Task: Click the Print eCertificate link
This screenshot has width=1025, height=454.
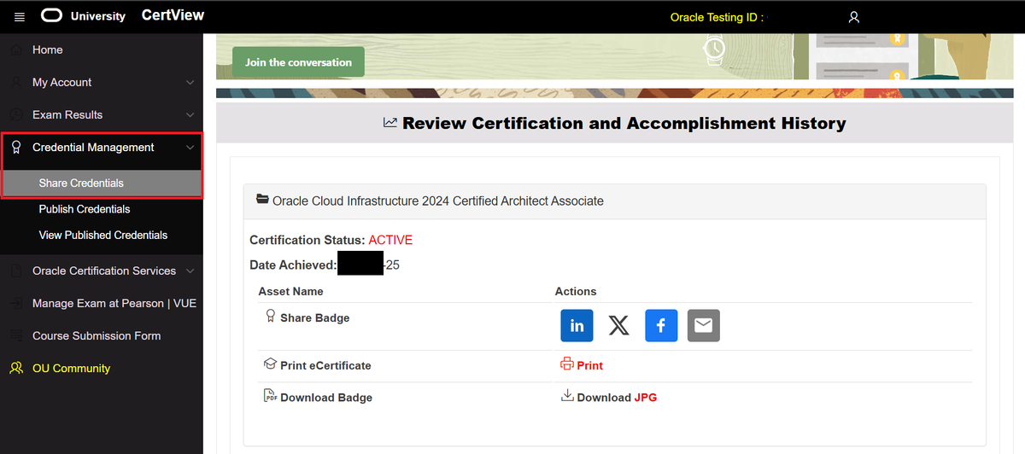Action: click(589, 365)
